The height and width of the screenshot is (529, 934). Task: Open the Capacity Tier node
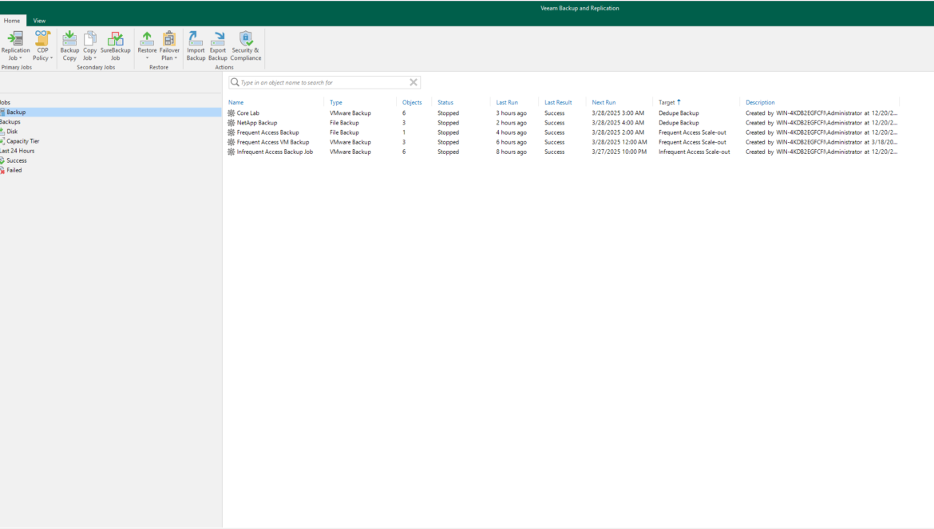point(22,141)
